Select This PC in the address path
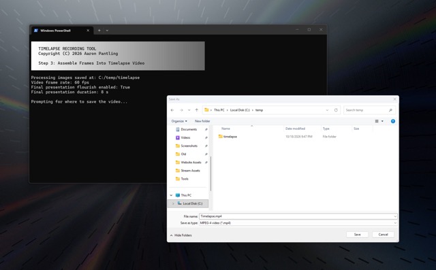 coord(219,110)
